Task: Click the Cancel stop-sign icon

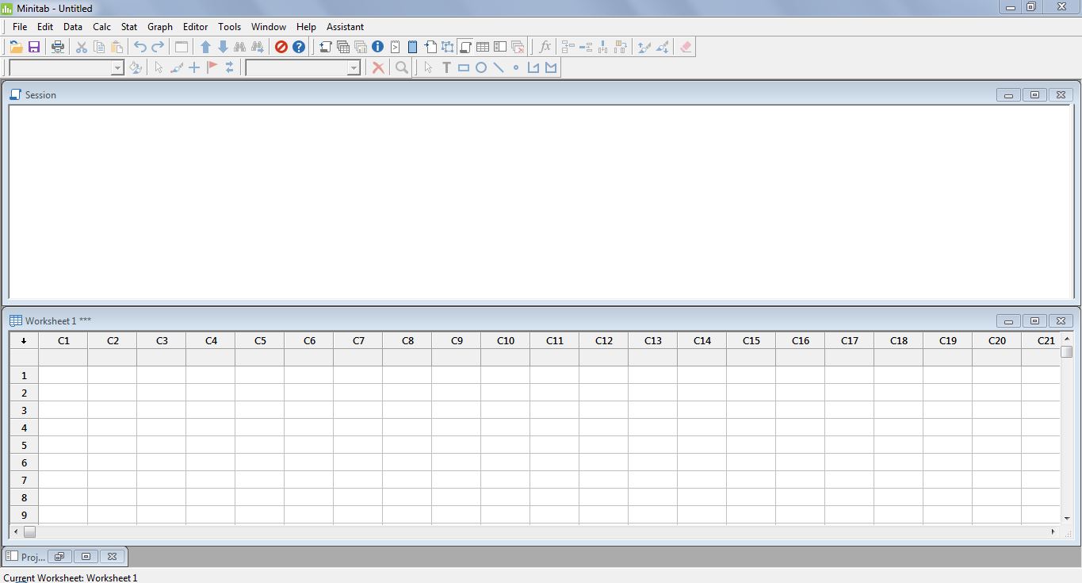Action: click(281, 46)
